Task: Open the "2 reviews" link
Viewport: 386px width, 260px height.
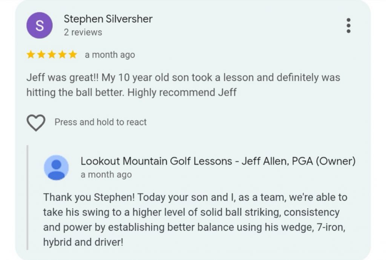Action: click(x=83, y=32)
